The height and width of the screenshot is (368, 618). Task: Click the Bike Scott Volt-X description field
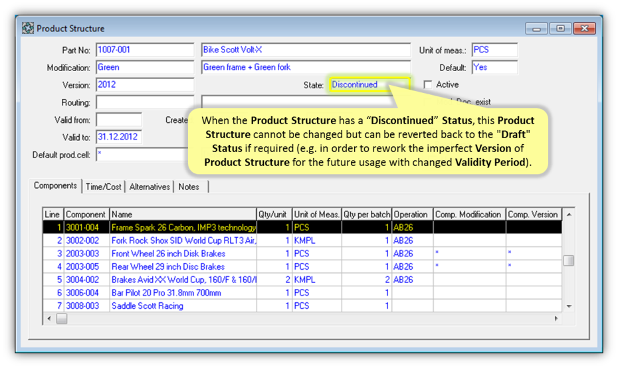306,50
